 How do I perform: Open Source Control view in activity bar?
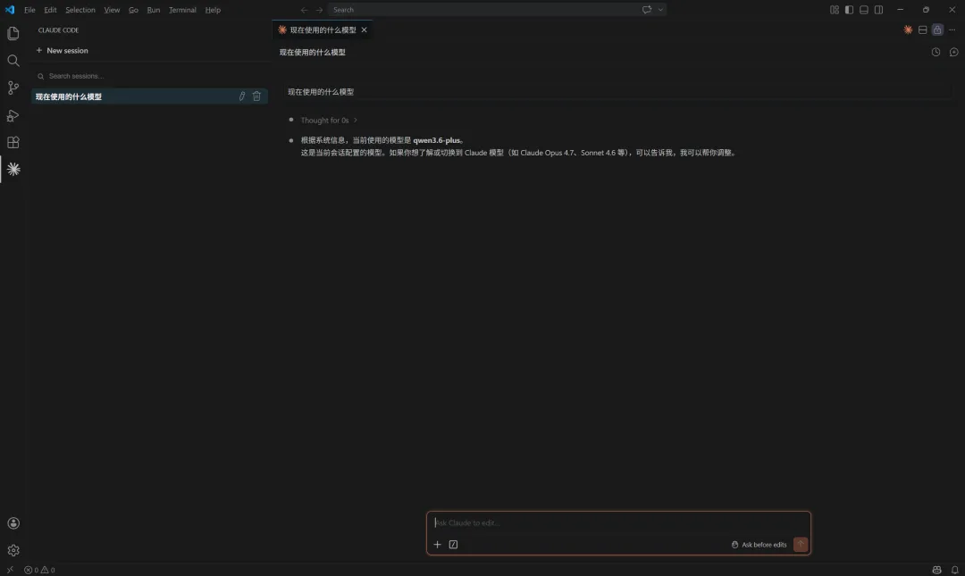pos(13,88)
